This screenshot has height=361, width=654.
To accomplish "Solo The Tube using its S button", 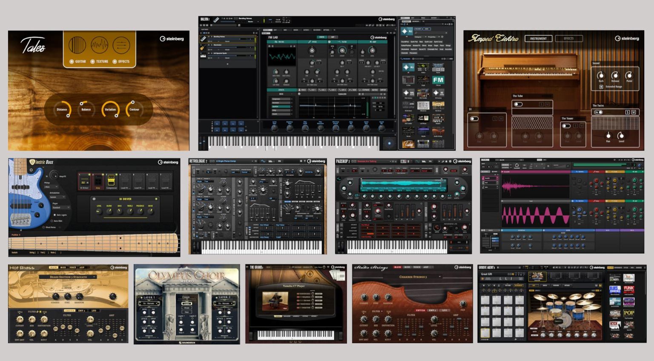I will (542, 104).
